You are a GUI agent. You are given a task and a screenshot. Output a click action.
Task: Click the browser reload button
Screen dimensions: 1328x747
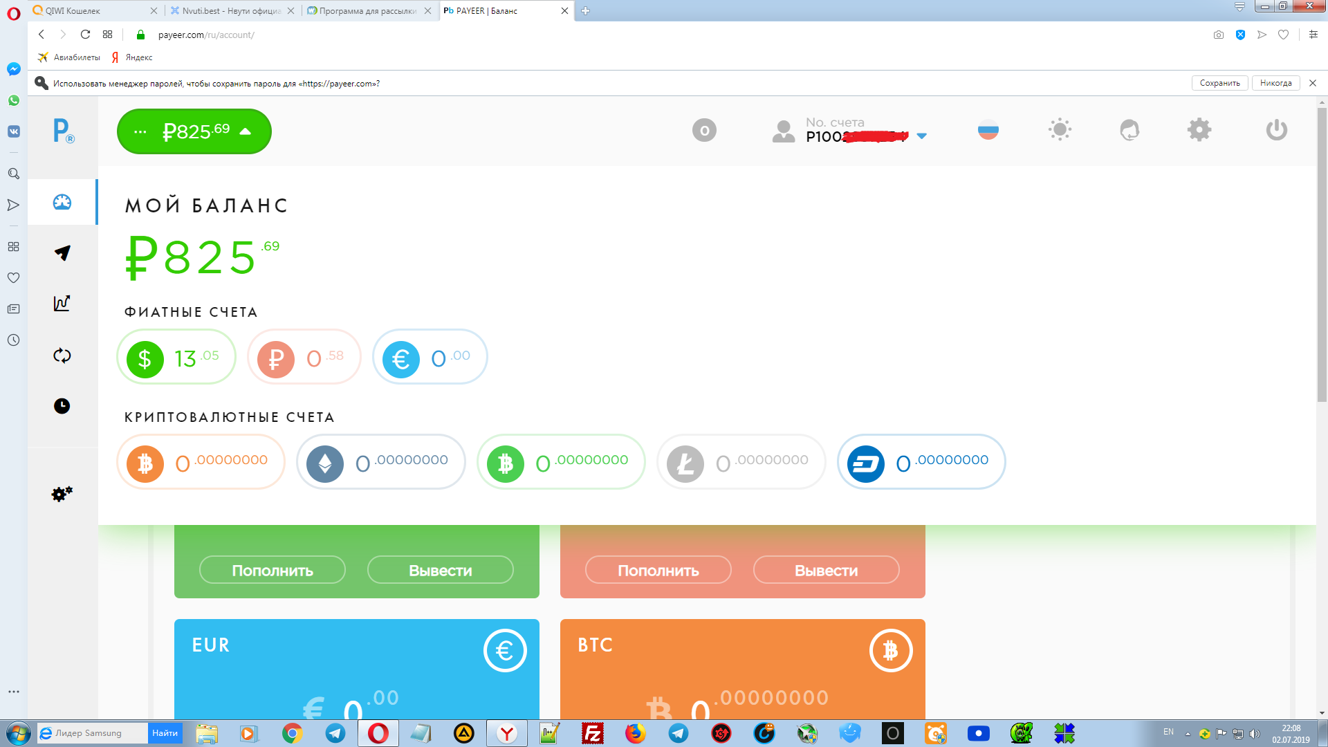click(x=85, y=35)
